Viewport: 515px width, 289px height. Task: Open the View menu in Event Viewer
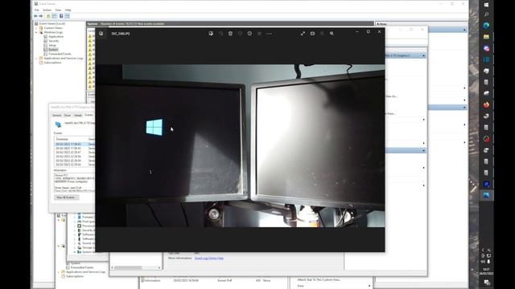58,10
